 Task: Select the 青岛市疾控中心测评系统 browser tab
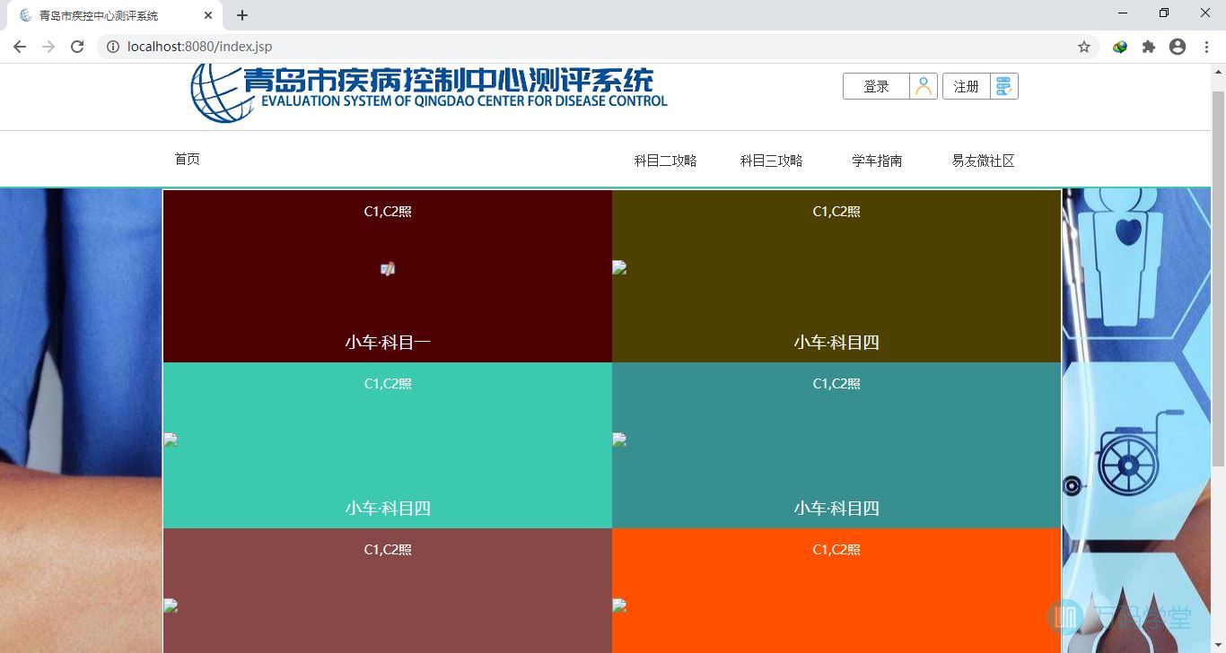(113, 15)
